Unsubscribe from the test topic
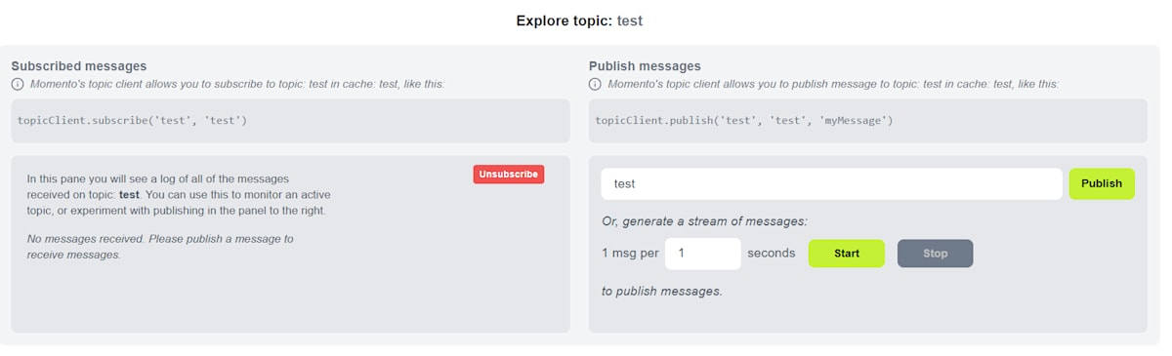 point(508,174)
